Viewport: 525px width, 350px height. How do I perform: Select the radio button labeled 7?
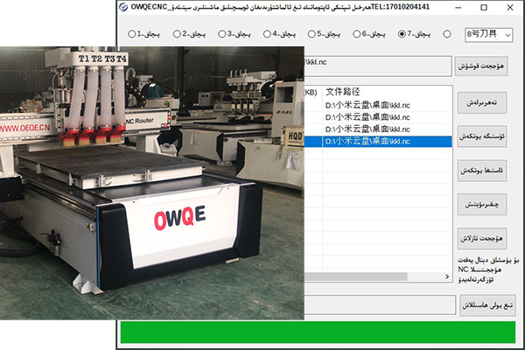tap(402, 35)
